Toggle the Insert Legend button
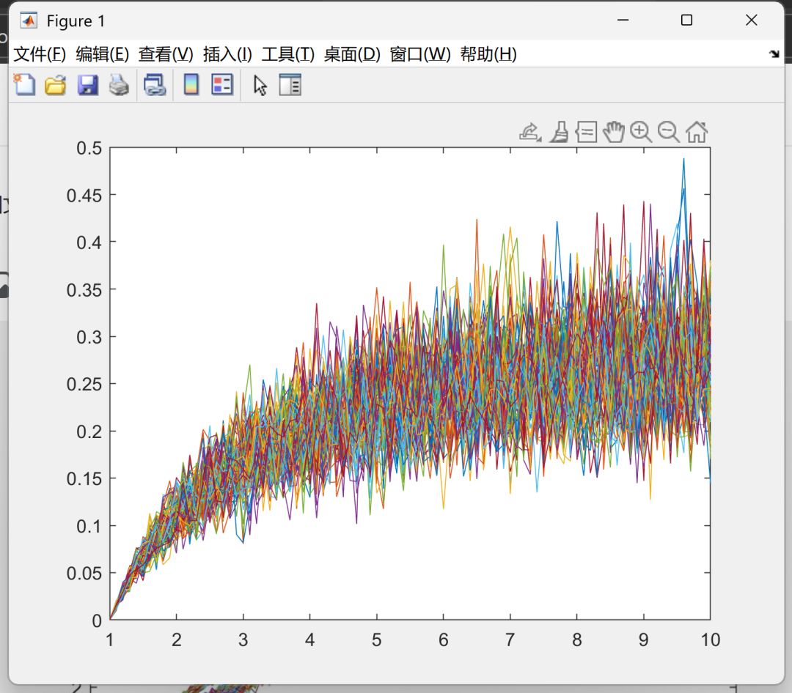The height and width of the screenshot is (693, 792). click(x=221, y=85)
